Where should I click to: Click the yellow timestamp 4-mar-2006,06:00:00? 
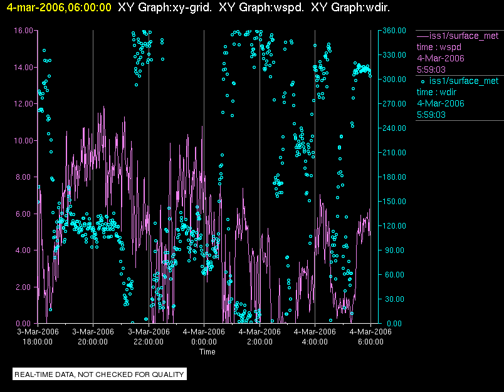click(x=59, y=8)
